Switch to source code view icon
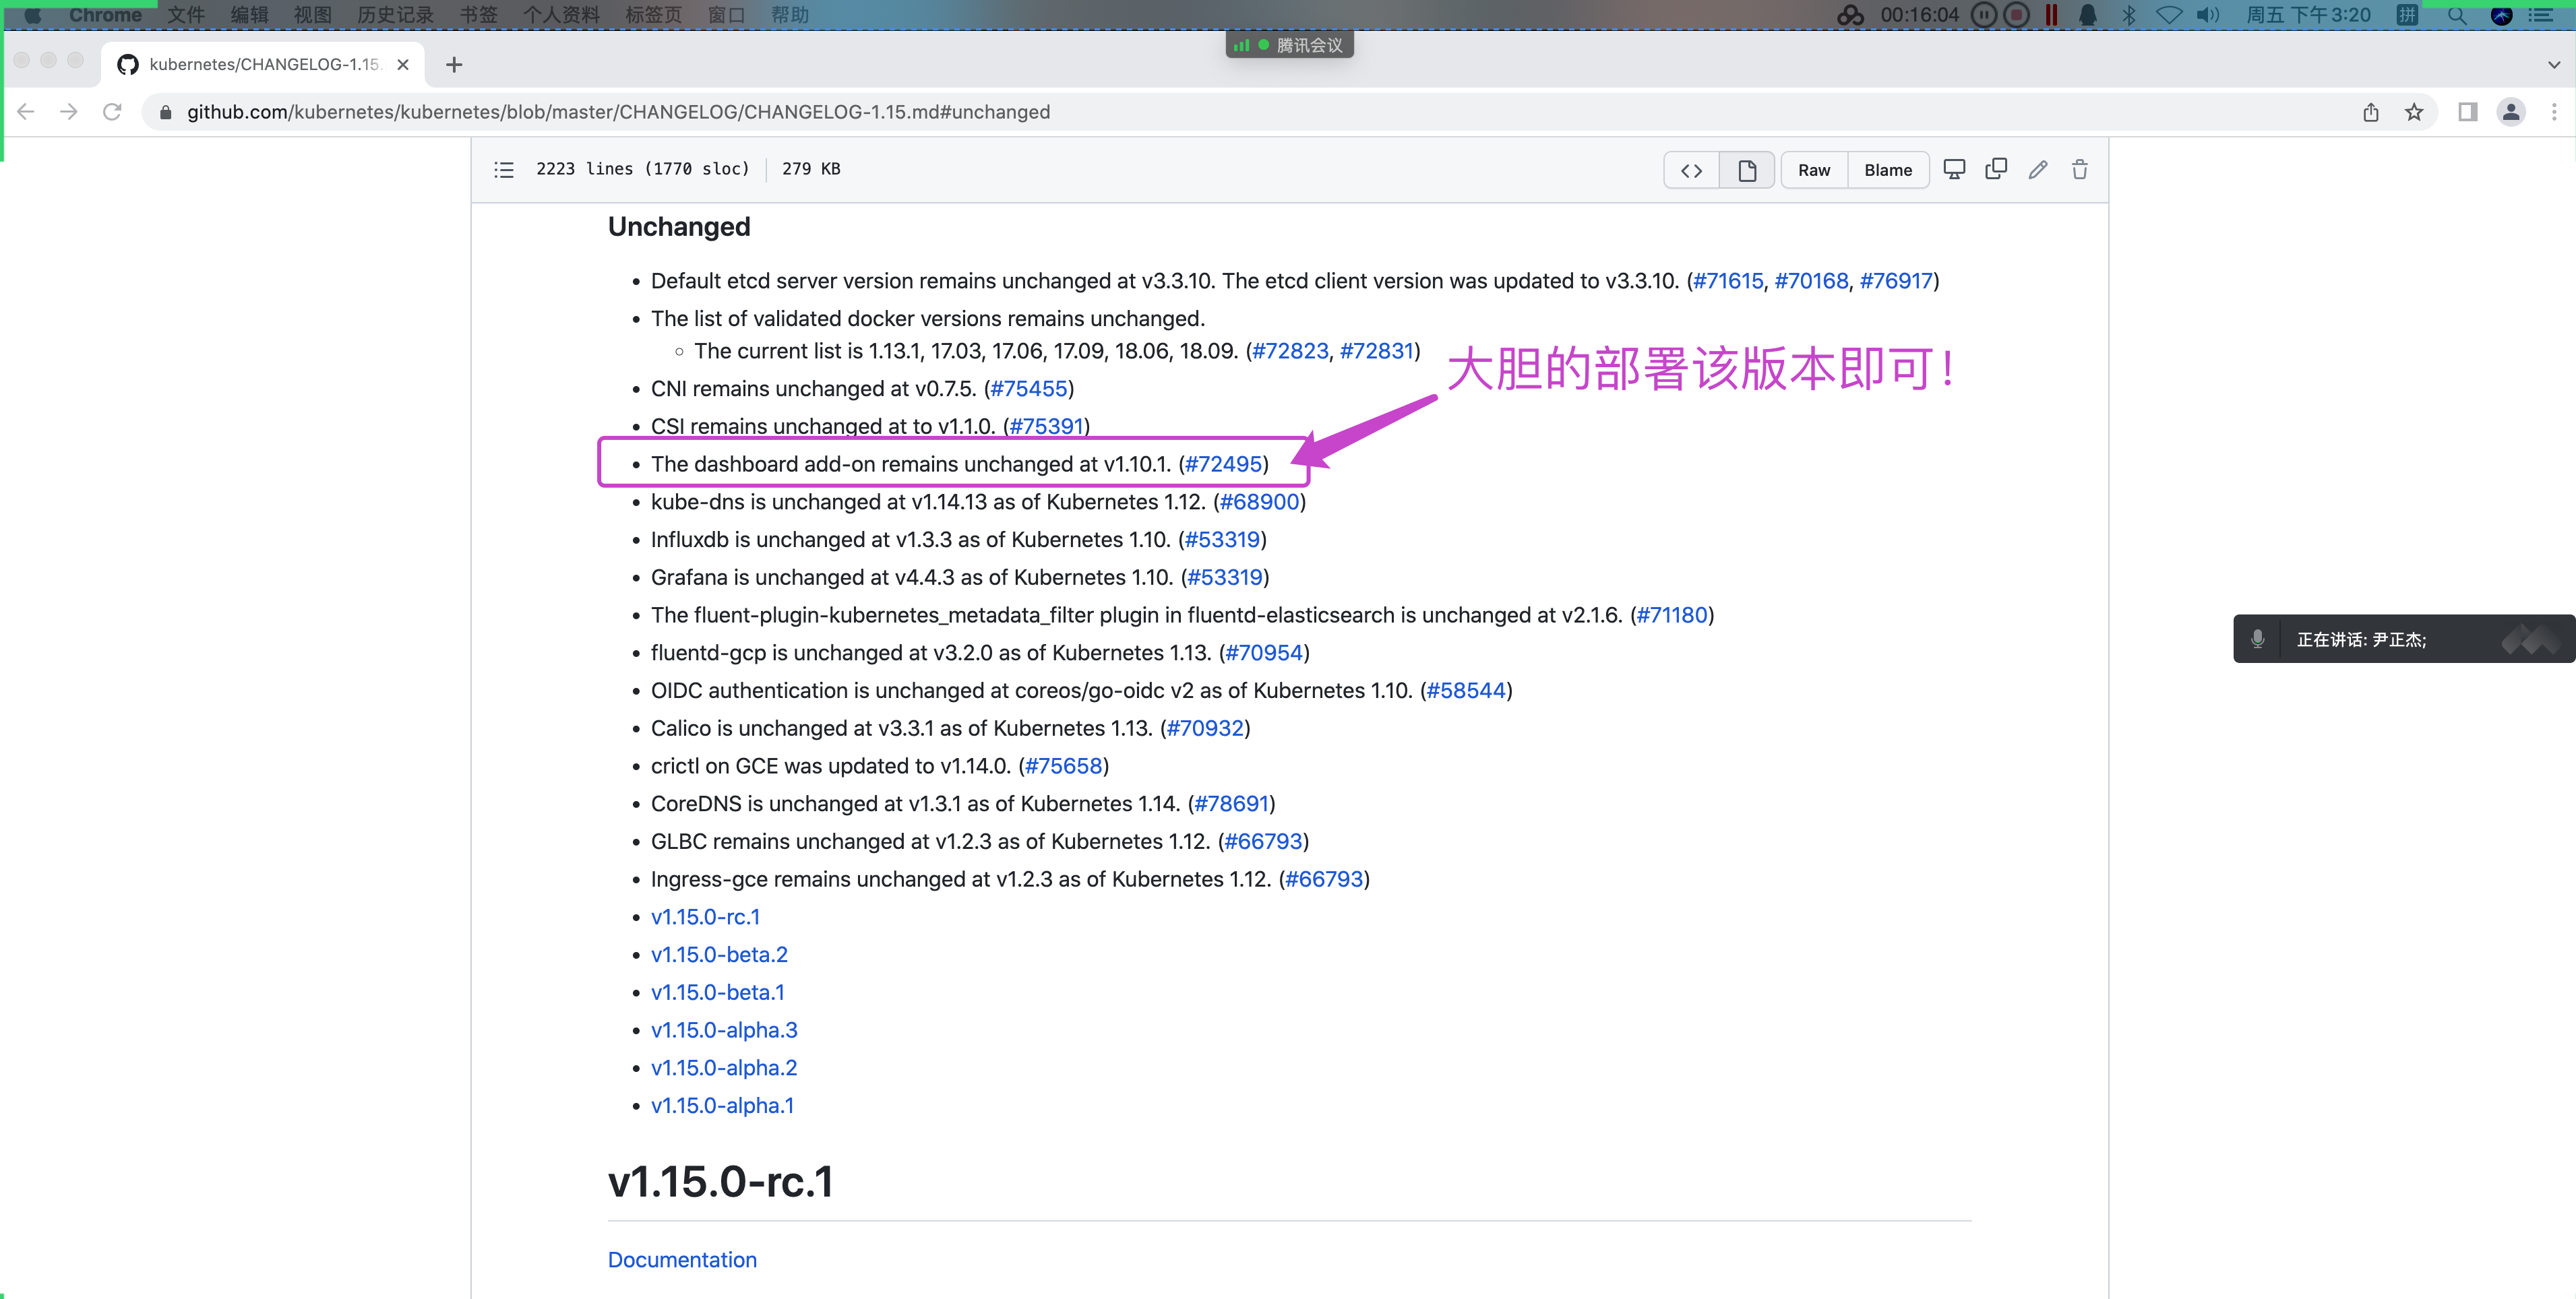Screen dimensions: 2576x1299 (1691, 169)
